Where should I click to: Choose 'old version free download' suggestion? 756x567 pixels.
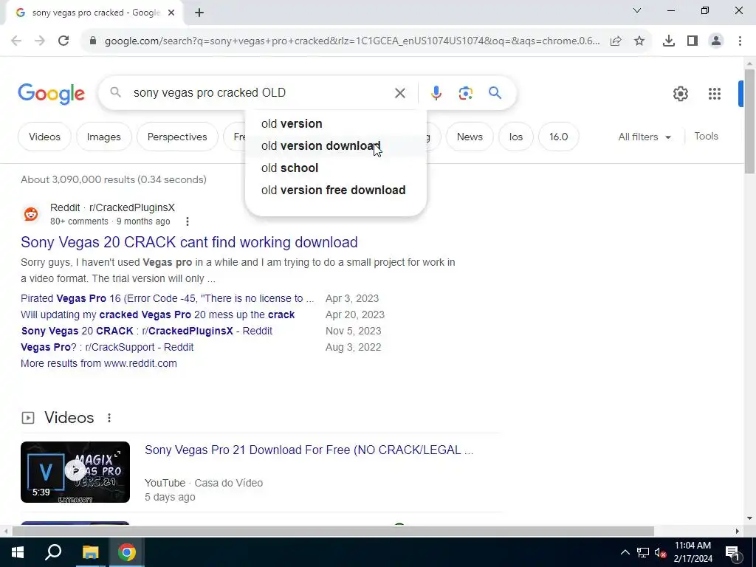336,190
